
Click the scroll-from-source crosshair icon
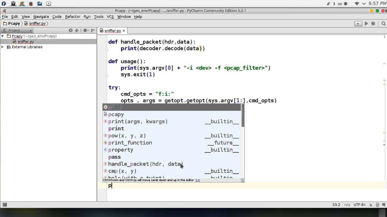pos(71,30)
